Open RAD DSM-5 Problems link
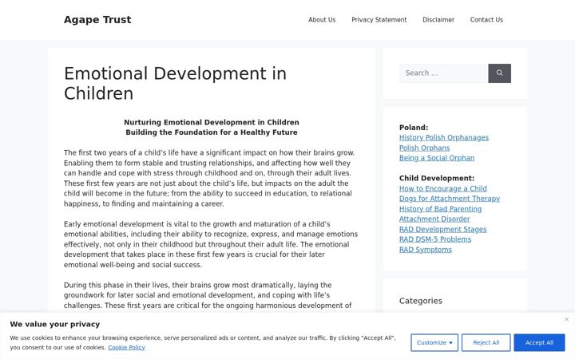 click(x=435, y=239)
